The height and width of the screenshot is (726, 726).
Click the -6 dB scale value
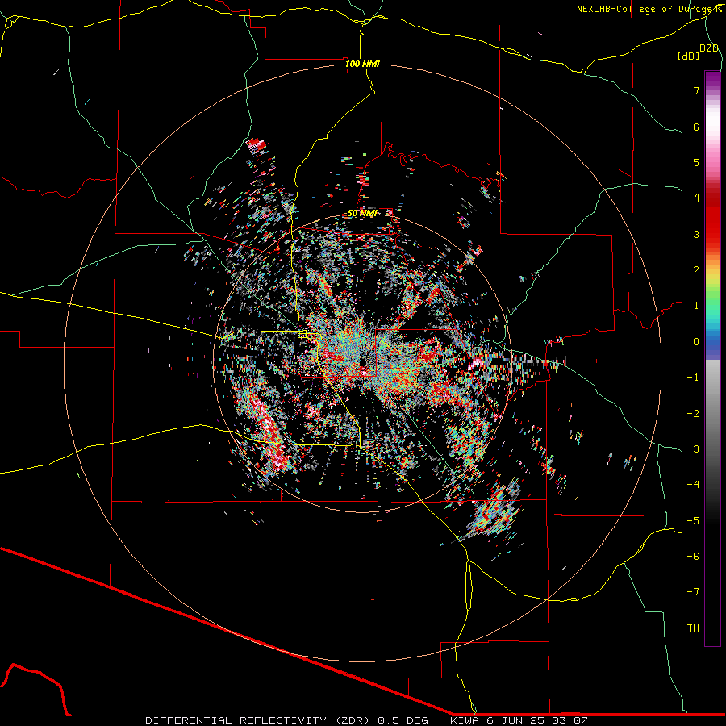[693, 557]
